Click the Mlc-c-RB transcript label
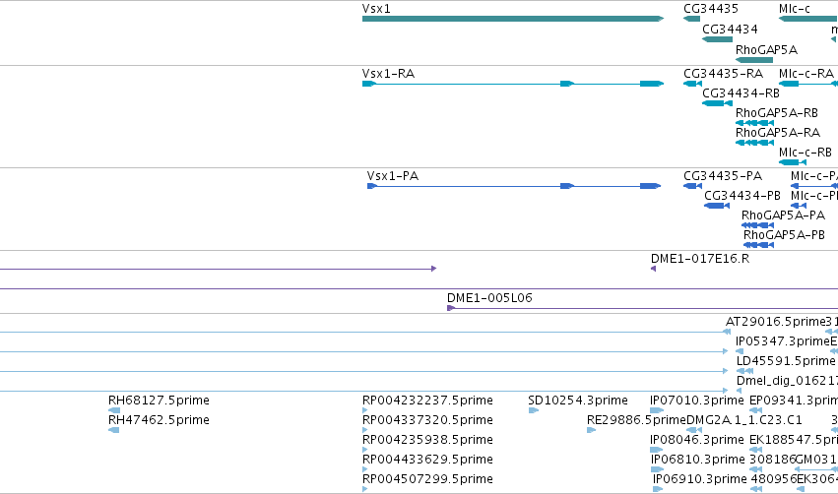The height and width of the screenshot is (494, 838). tap(805, 153)
